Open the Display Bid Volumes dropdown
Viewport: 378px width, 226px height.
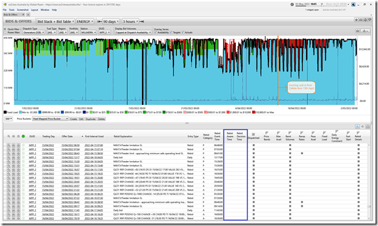133,32
